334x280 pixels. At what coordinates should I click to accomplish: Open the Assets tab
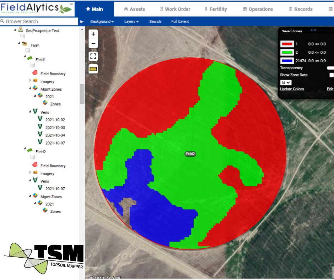click(x=134, y=9)
